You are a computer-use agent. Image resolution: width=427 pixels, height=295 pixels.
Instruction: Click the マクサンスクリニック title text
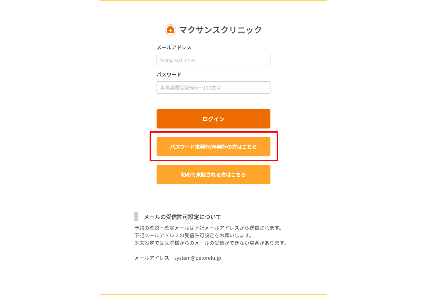coord(220,30)
